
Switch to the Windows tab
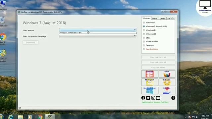pyautogui.click(x=146, y=18)
